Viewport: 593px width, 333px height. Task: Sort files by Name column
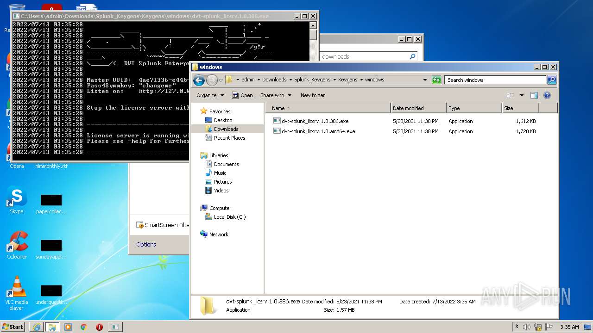tap(328, 108)
